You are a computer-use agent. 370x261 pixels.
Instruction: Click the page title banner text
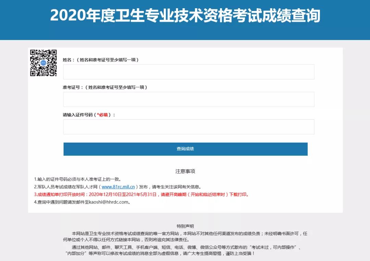click(185, 15)
